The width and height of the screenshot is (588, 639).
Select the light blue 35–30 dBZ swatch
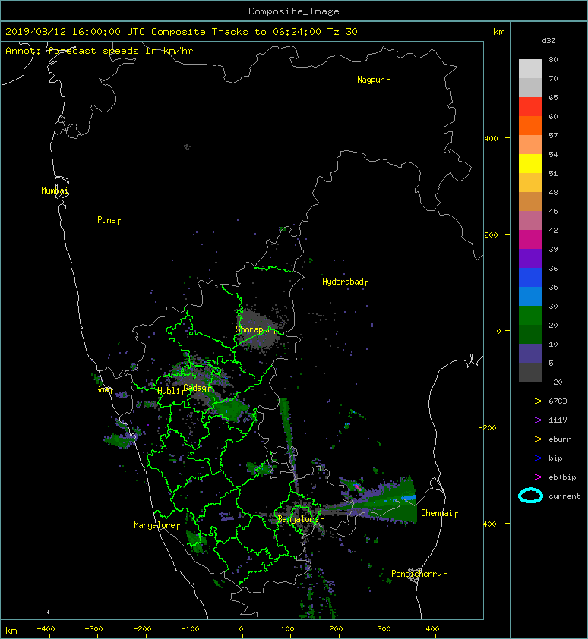(530, 297)
